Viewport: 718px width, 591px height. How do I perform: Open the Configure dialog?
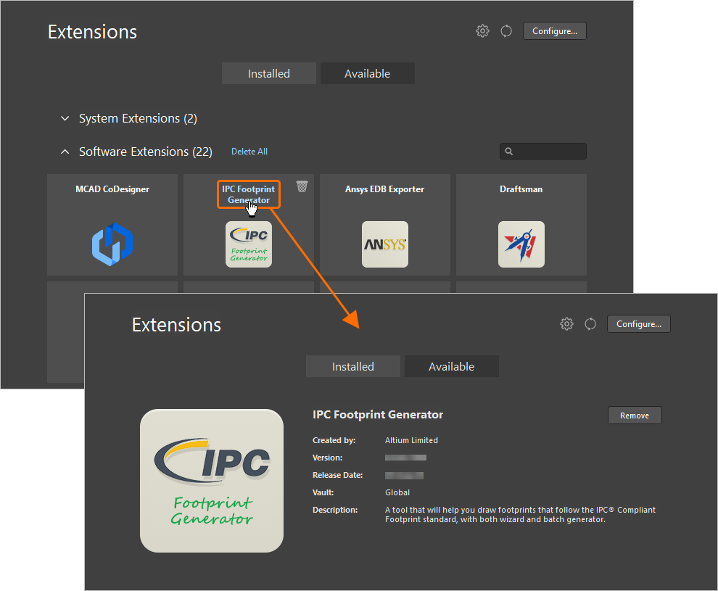click(554, 30)
